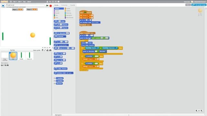Open the info badge on Ball sprite
Image resolution: width=207 pixels, height=116 pixels.
coord(10,53)
